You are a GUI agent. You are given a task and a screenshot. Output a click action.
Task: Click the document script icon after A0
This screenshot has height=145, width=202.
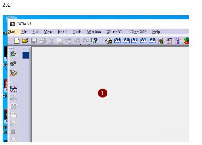point(161,41)
